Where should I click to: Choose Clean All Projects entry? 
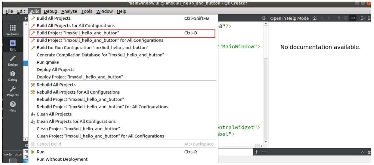tap(54, 114)
